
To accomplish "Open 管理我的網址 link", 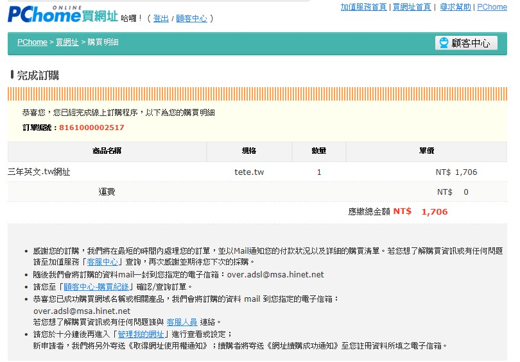I will click(141, 334).
